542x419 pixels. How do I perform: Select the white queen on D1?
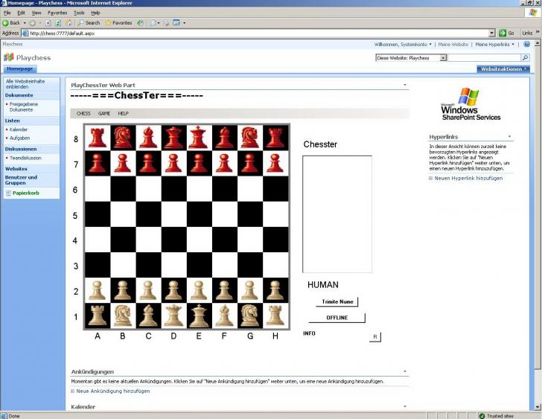click(173, 316)
